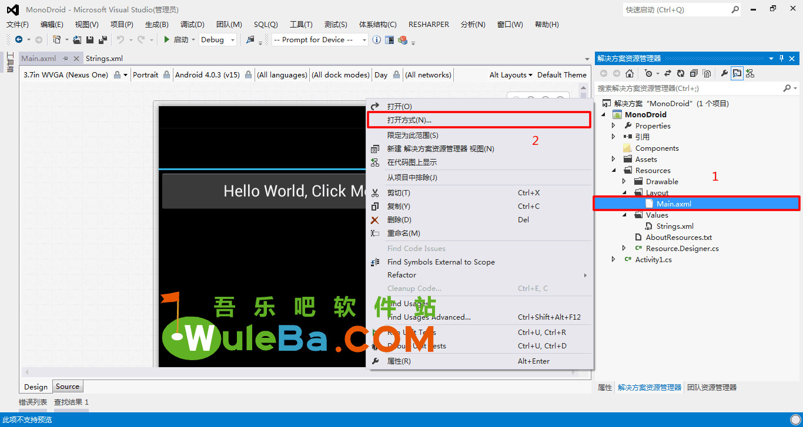
Task: Open the 文件(F) menu
Action: tap(18, 25)
